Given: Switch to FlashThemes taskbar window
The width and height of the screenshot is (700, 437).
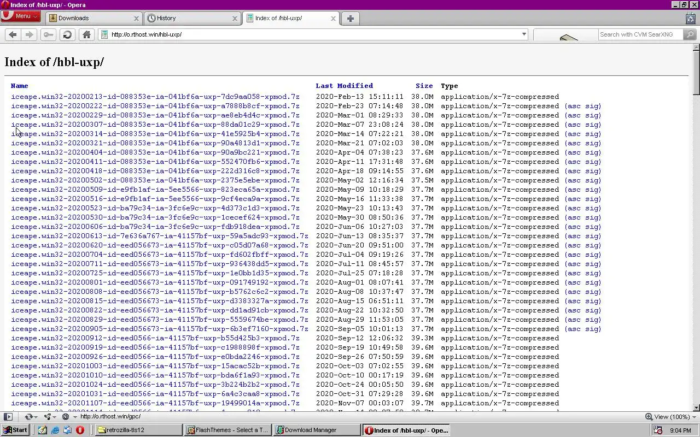Looking at the screenshot, I should tap(228, 430).
